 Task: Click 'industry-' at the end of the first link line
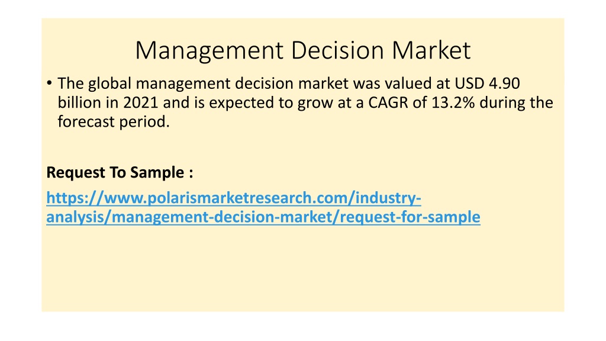388,198
